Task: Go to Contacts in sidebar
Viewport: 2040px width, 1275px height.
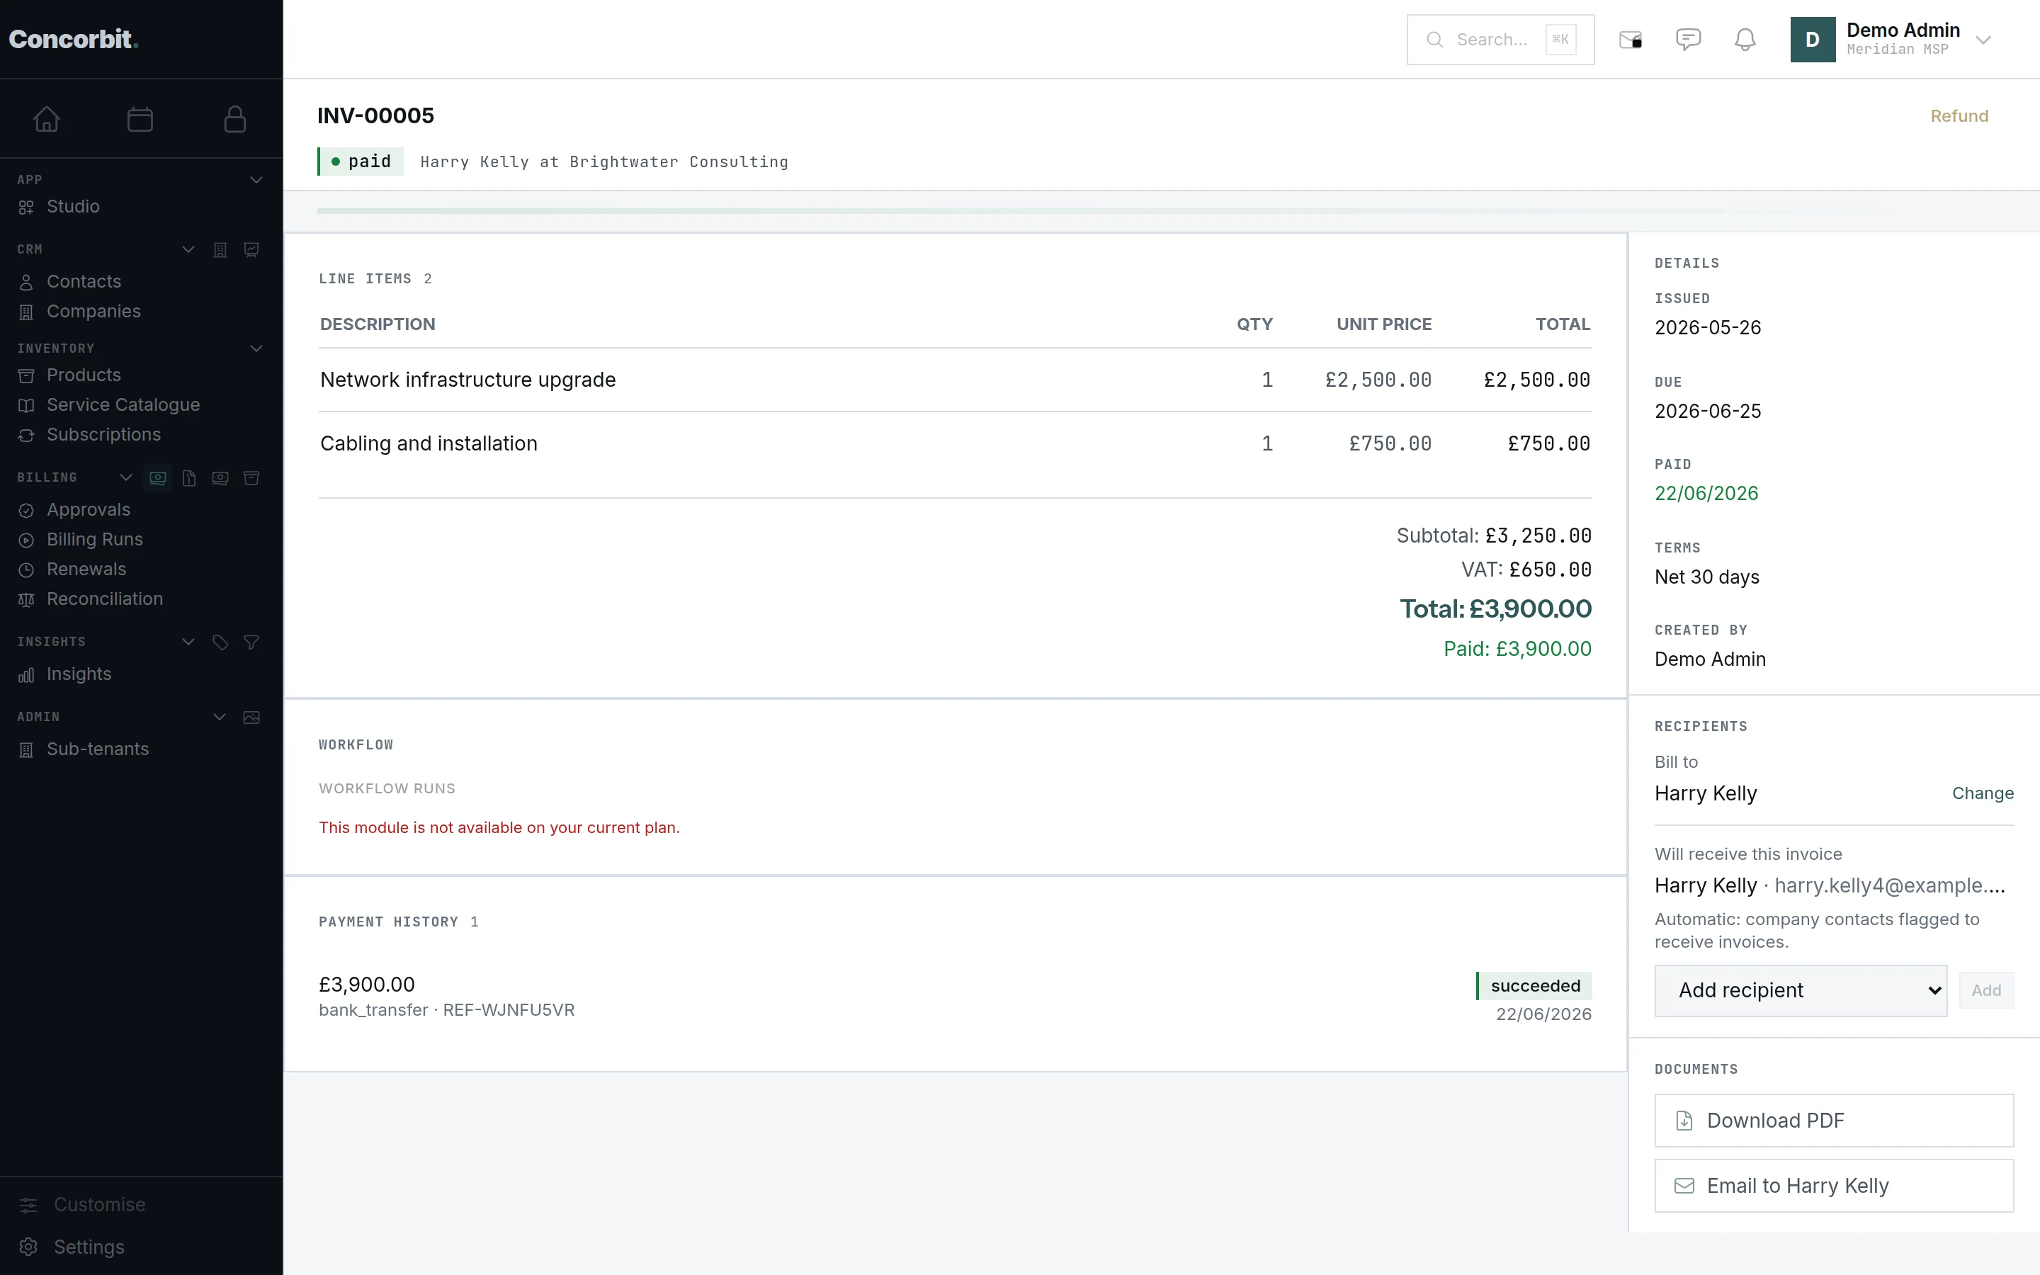Action: pyautogui.click(x=84, y=282)
